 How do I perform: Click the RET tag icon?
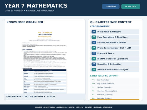93,94
